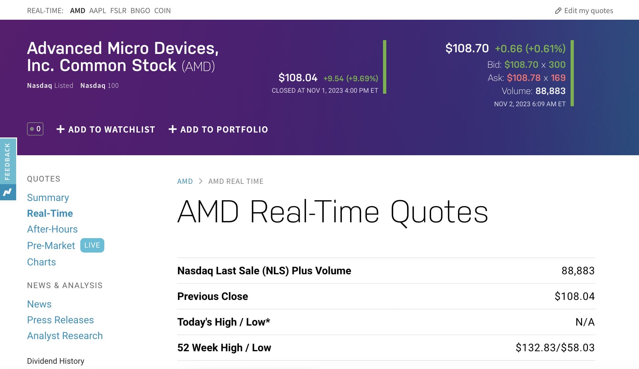Screen dimensions: 639x369
Task: Open Analyst Research in the sidebar
Action: [x=65, y=336]
